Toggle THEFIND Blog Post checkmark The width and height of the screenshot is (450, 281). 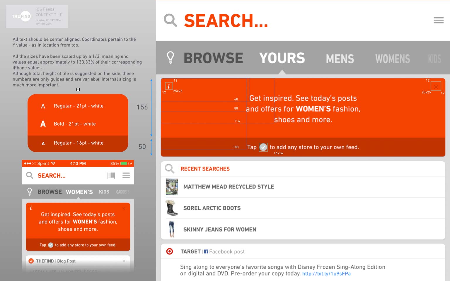click(x=31, y=261)
